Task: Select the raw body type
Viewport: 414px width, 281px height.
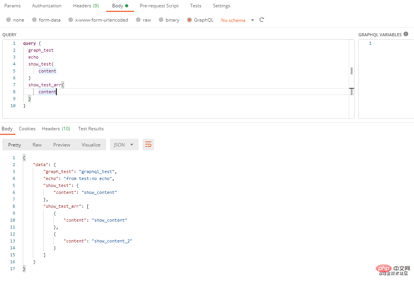Action: pyautogui.click(x=143, y=20)
